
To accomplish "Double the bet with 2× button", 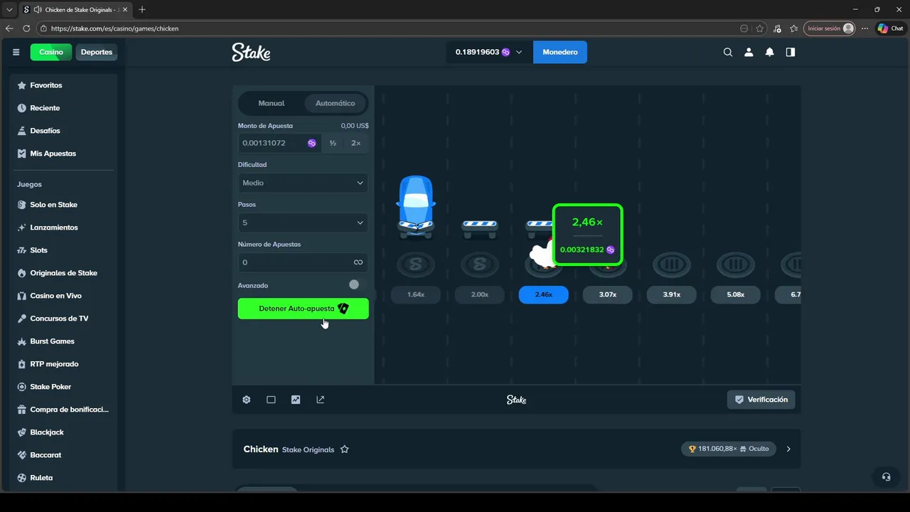I will tap(355, 143).
